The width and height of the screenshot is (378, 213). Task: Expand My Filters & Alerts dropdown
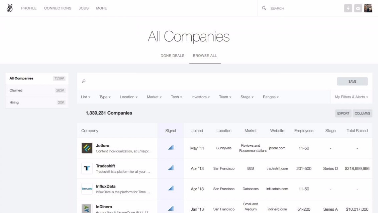pyautogui.click(x=352, y=97)
